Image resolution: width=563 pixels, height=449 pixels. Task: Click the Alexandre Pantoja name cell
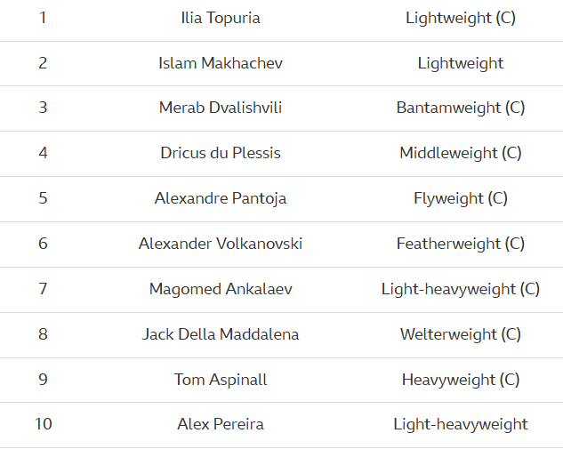pos(221,198)
